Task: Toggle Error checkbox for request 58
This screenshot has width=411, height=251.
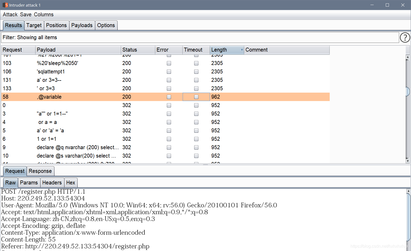Action: 169,97
